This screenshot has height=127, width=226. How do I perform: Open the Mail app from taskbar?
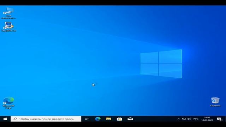pos(130,119)
